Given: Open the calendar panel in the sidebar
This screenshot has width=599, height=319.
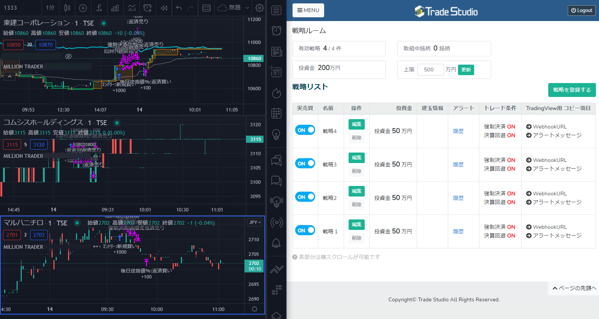Looking at the screenshot, I should click(276, 113).
